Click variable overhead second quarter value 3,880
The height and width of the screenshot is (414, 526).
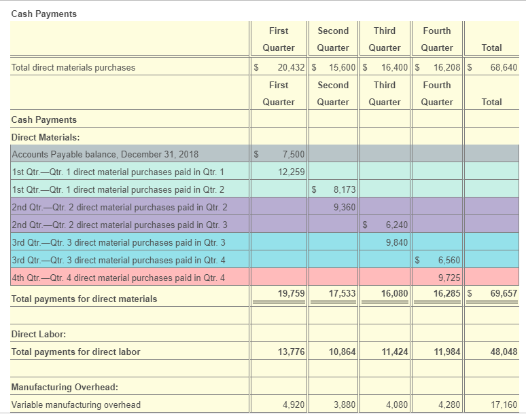click(344, 404)
